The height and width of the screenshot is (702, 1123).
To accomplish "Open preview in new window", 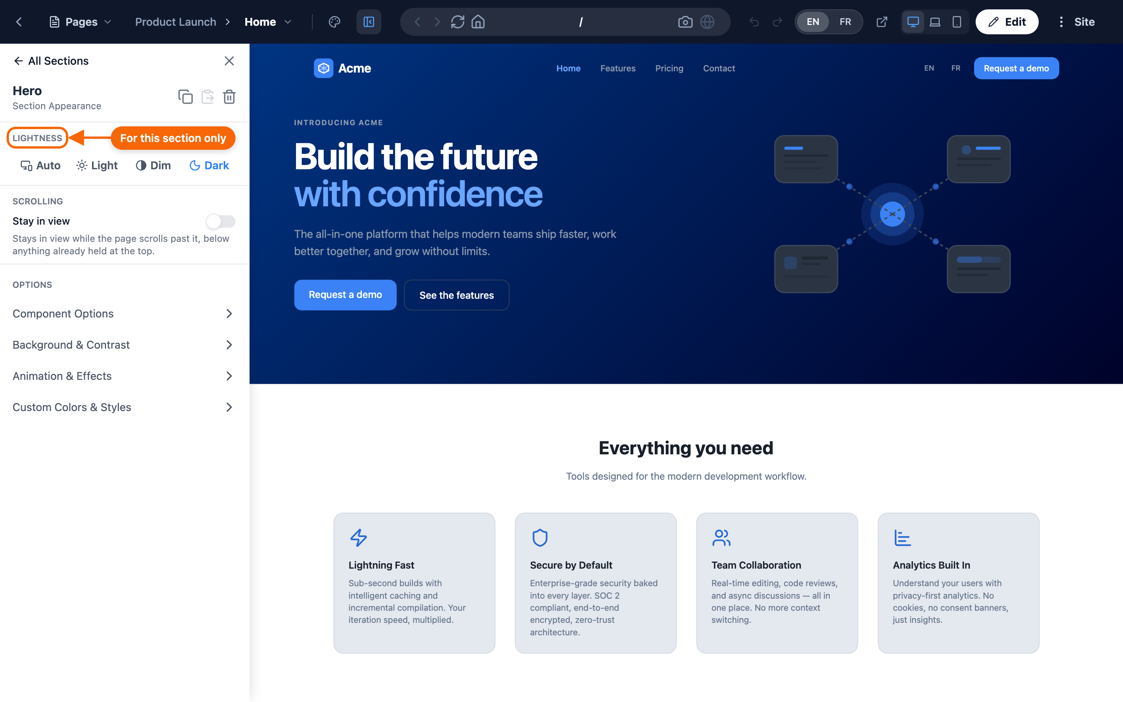I will 882,22.
